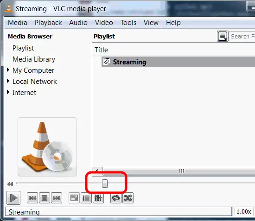Toggle loop playback mode
Screen dimensions: 255x221
pos(116,198)
